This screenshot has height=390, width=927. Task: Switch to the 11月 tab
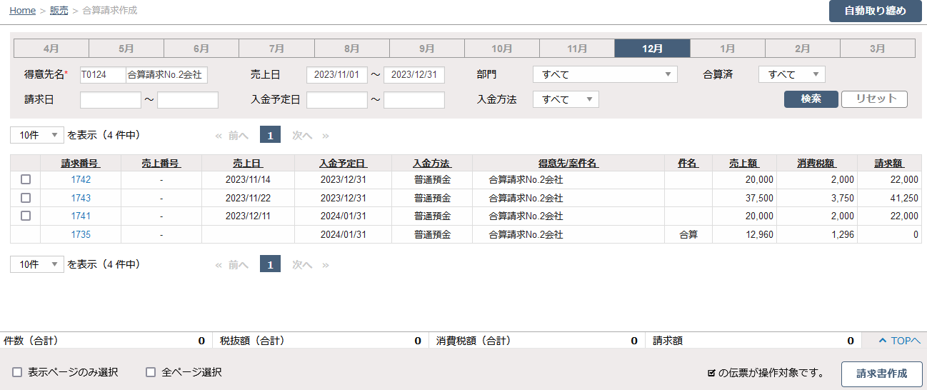pos(577,49)
